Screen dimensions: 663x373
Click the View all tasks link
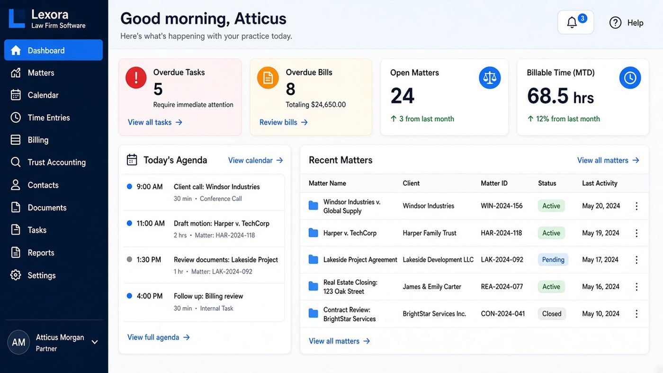point(155,122)
